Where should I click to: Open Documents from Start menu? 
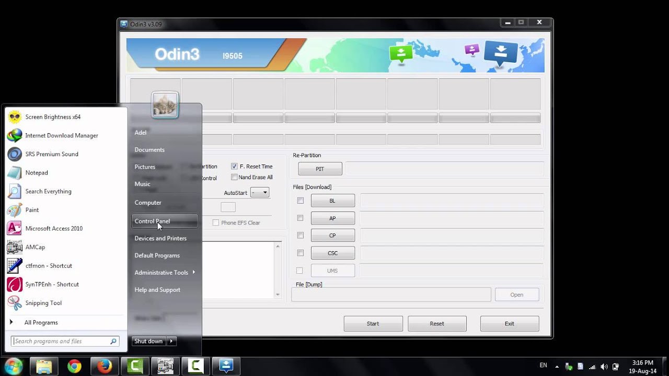(x=164, y=150)
